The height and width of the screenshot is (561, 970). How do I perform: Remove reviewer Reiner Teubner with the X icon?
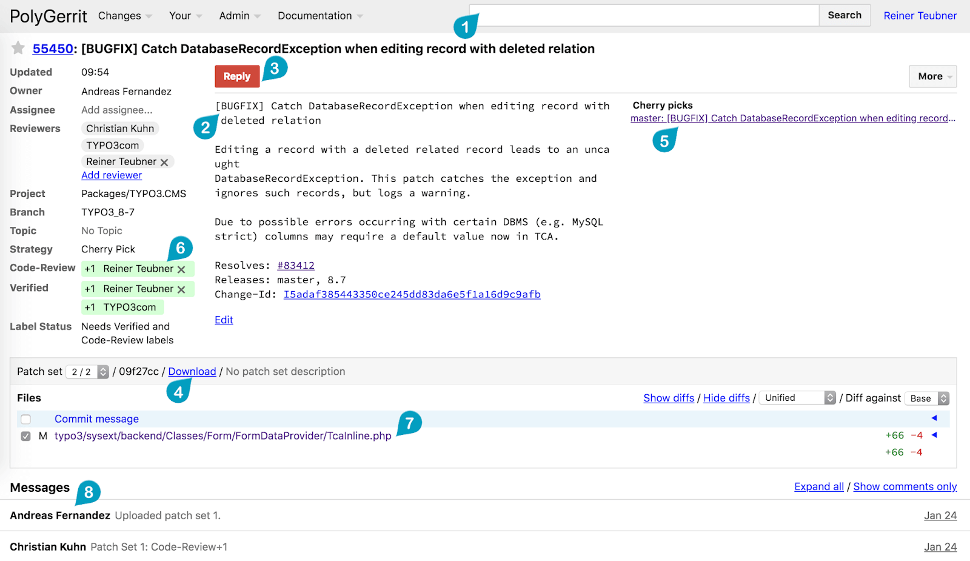coord(164,162)
